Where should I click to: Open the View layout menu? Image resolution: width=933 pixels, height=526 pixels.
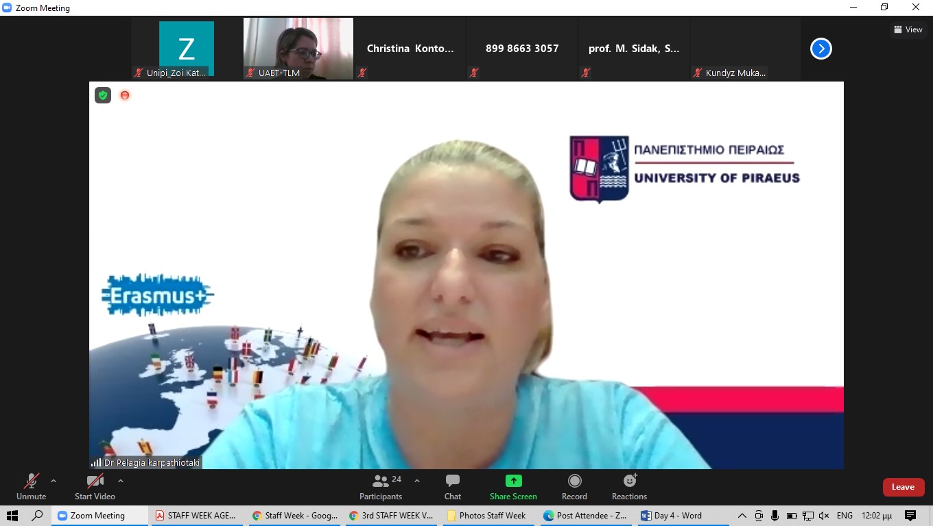click(x=908, y=29)
